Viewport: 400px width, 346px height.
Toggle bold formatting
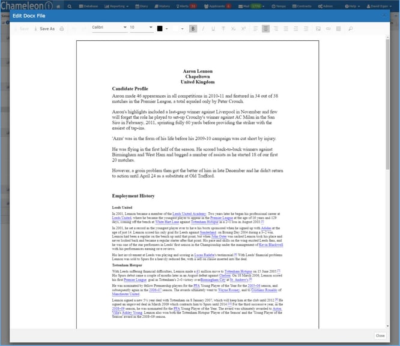(193, 29)
